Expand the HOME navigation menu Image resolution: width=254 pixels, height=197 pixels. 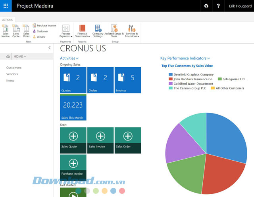click(x=19, y=57)
